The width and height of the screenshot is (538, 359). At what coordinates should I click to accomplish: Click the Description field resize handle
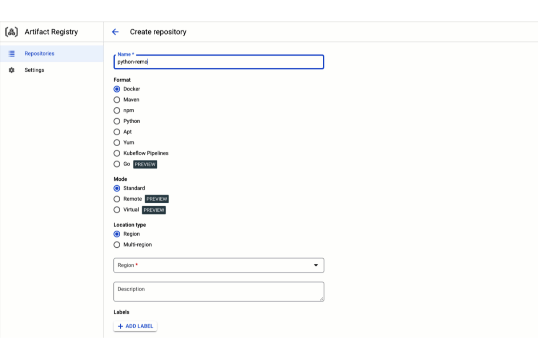click(x=321, y=299)
